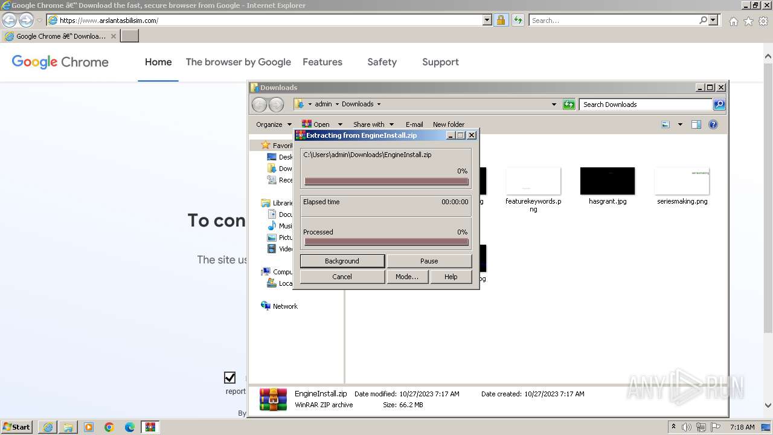
Task: Open Google Chrome from the taskbar
Action: click(109, 427)
